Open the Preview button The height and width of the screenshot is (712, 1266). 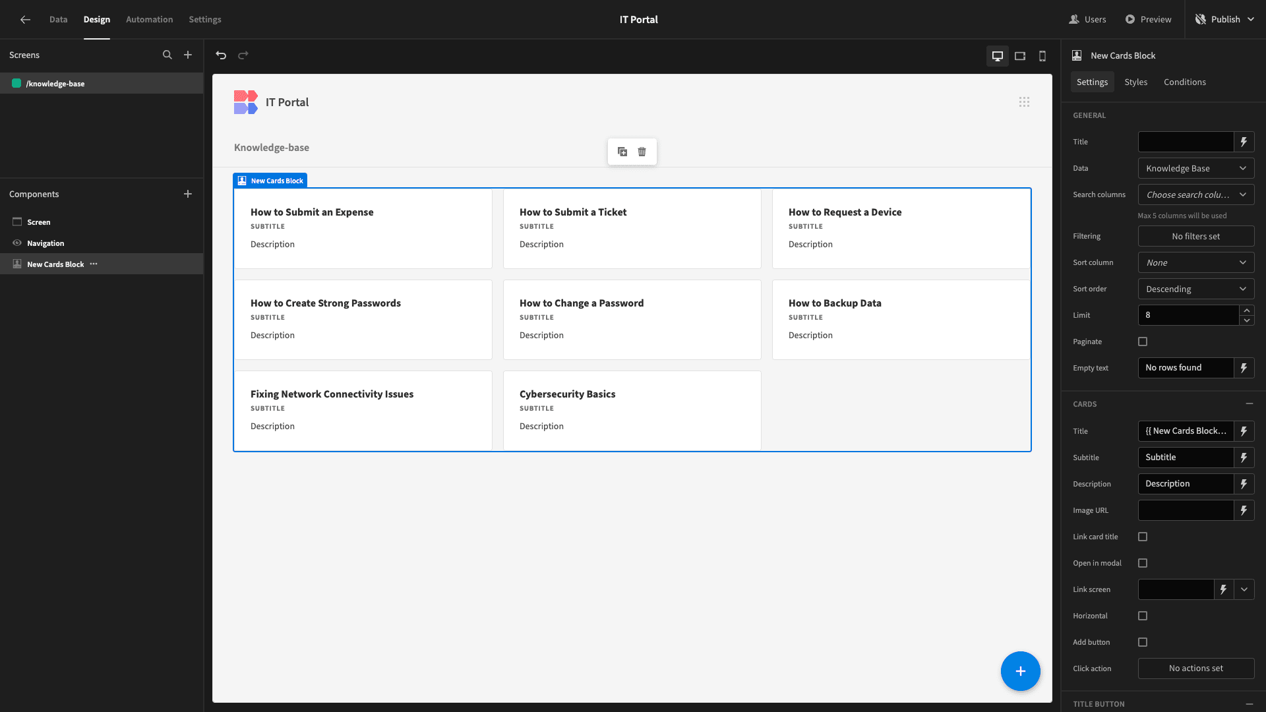pyautogui.click(x=1148, y=20)
